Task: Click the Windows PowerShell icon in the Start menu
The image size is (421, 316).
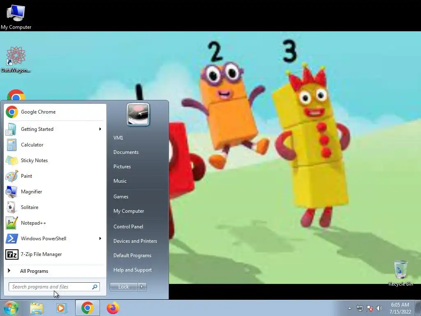Action: pyautogui.click(x=12, y=239)
